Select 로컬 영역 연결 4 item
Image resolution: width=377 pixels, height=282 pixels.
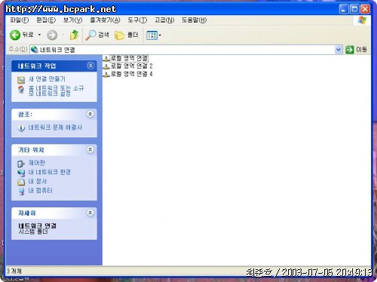131,74
